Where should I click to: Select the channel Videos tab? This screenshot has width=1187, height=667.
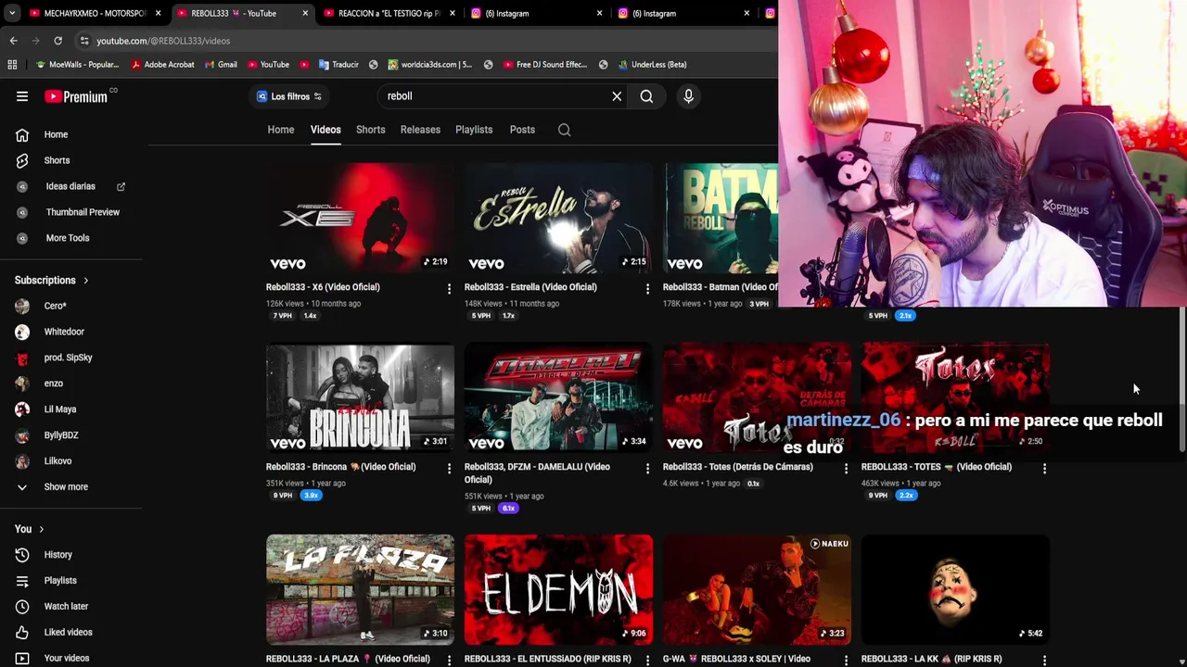(x=325, y=130)
